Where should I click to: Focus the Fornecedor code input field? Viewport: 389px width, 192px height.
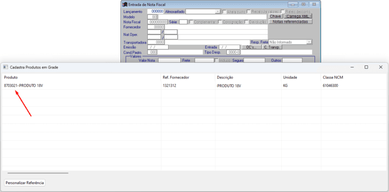click(x=156, y=27)
